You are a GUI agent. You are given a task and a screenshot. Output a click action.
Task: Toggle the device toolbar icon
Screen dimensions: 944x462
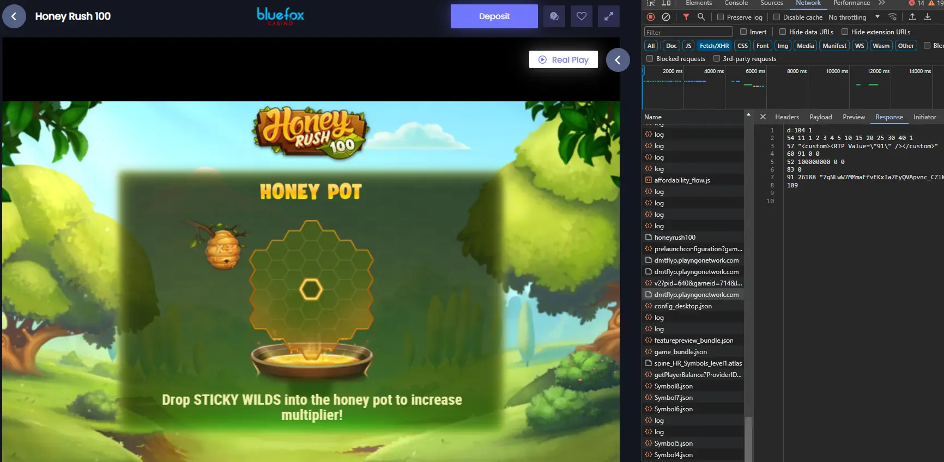click(666, 3)
